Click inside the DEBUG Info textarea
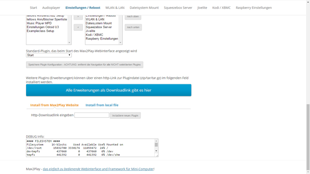 click(90, 148)
